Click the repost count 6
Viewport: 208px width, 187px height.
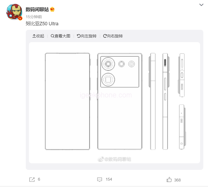39,179
